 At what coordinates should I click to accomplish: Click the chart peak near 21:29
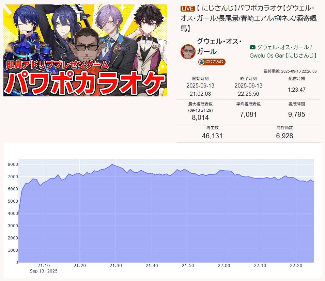point(112,164)
